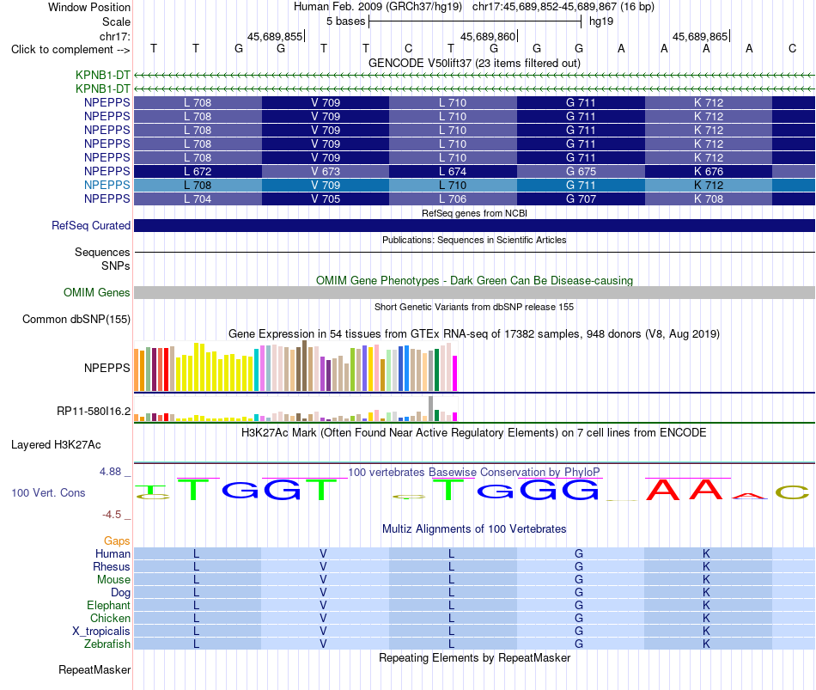Click the chr17:45,689,852-45,689,867 position text
The height and width of the screenshot is (690, 816).
(545, 7)
